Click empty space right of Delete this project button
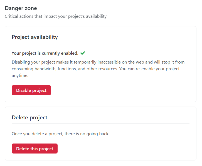The width and height of the screenshot is (202, 166). tap(125, 149)
